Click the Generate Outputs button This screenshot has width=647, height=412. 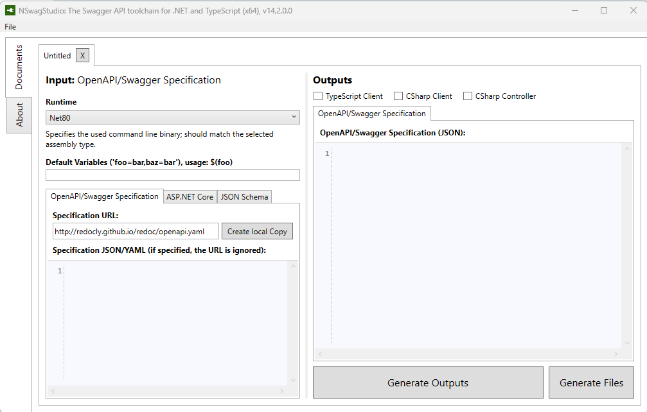click(428, 382)
